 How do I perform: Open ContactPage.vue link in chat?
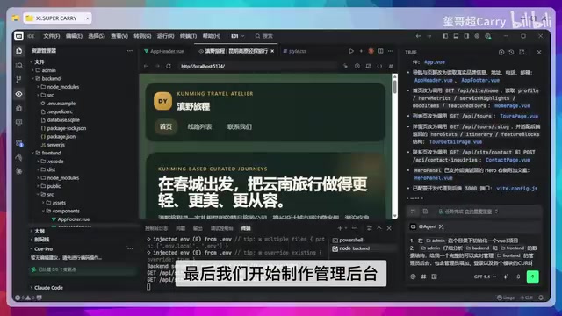(x=508, y=160)
